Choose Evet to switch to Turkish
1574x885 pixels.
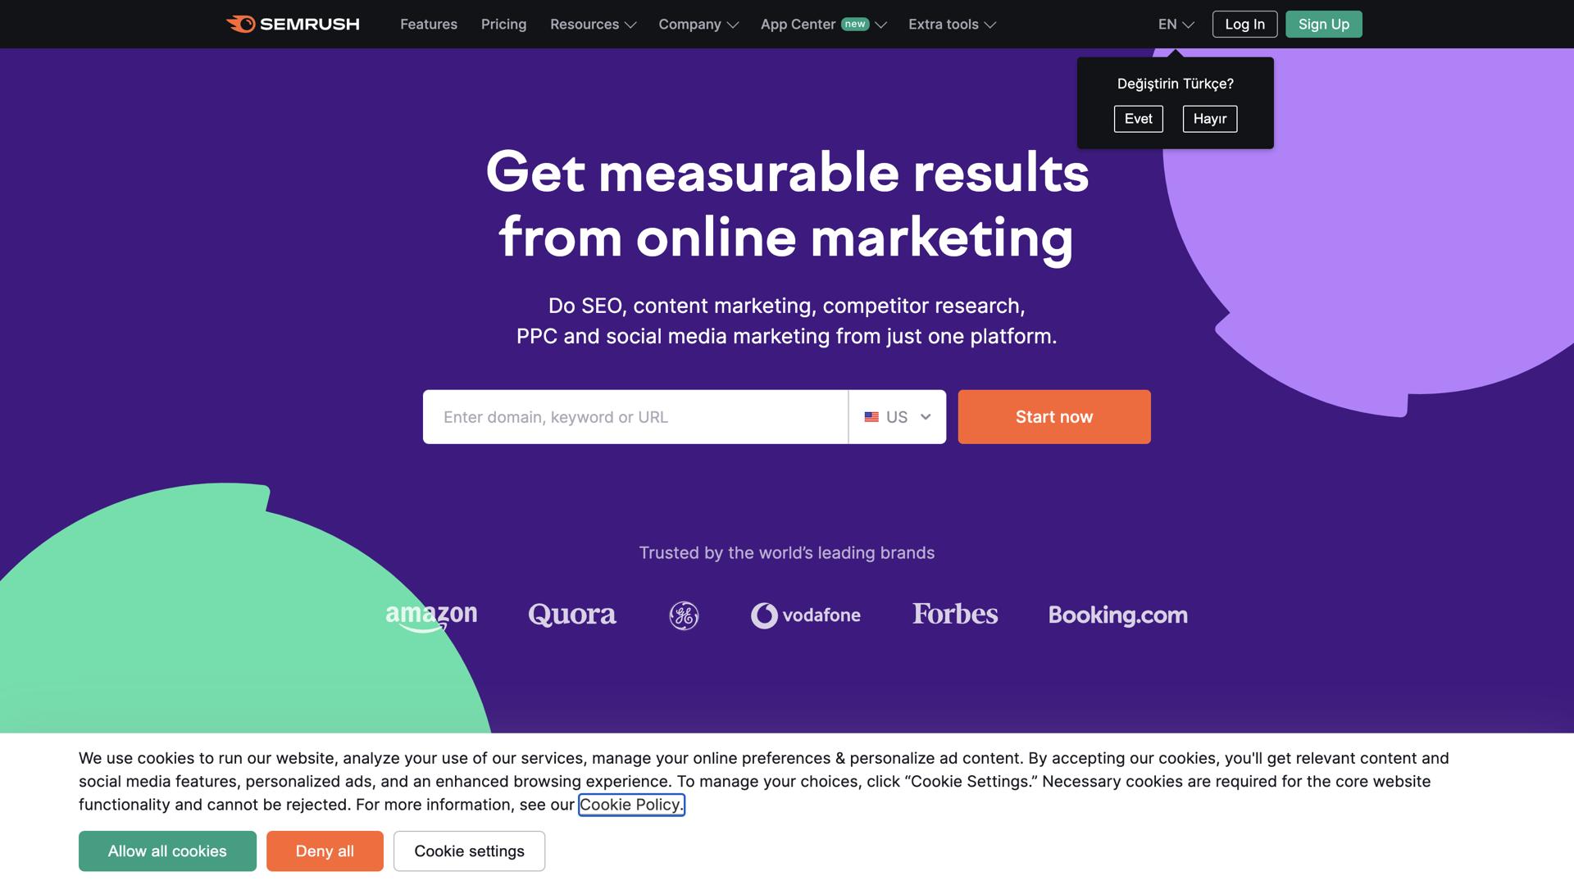point(1138,118)
